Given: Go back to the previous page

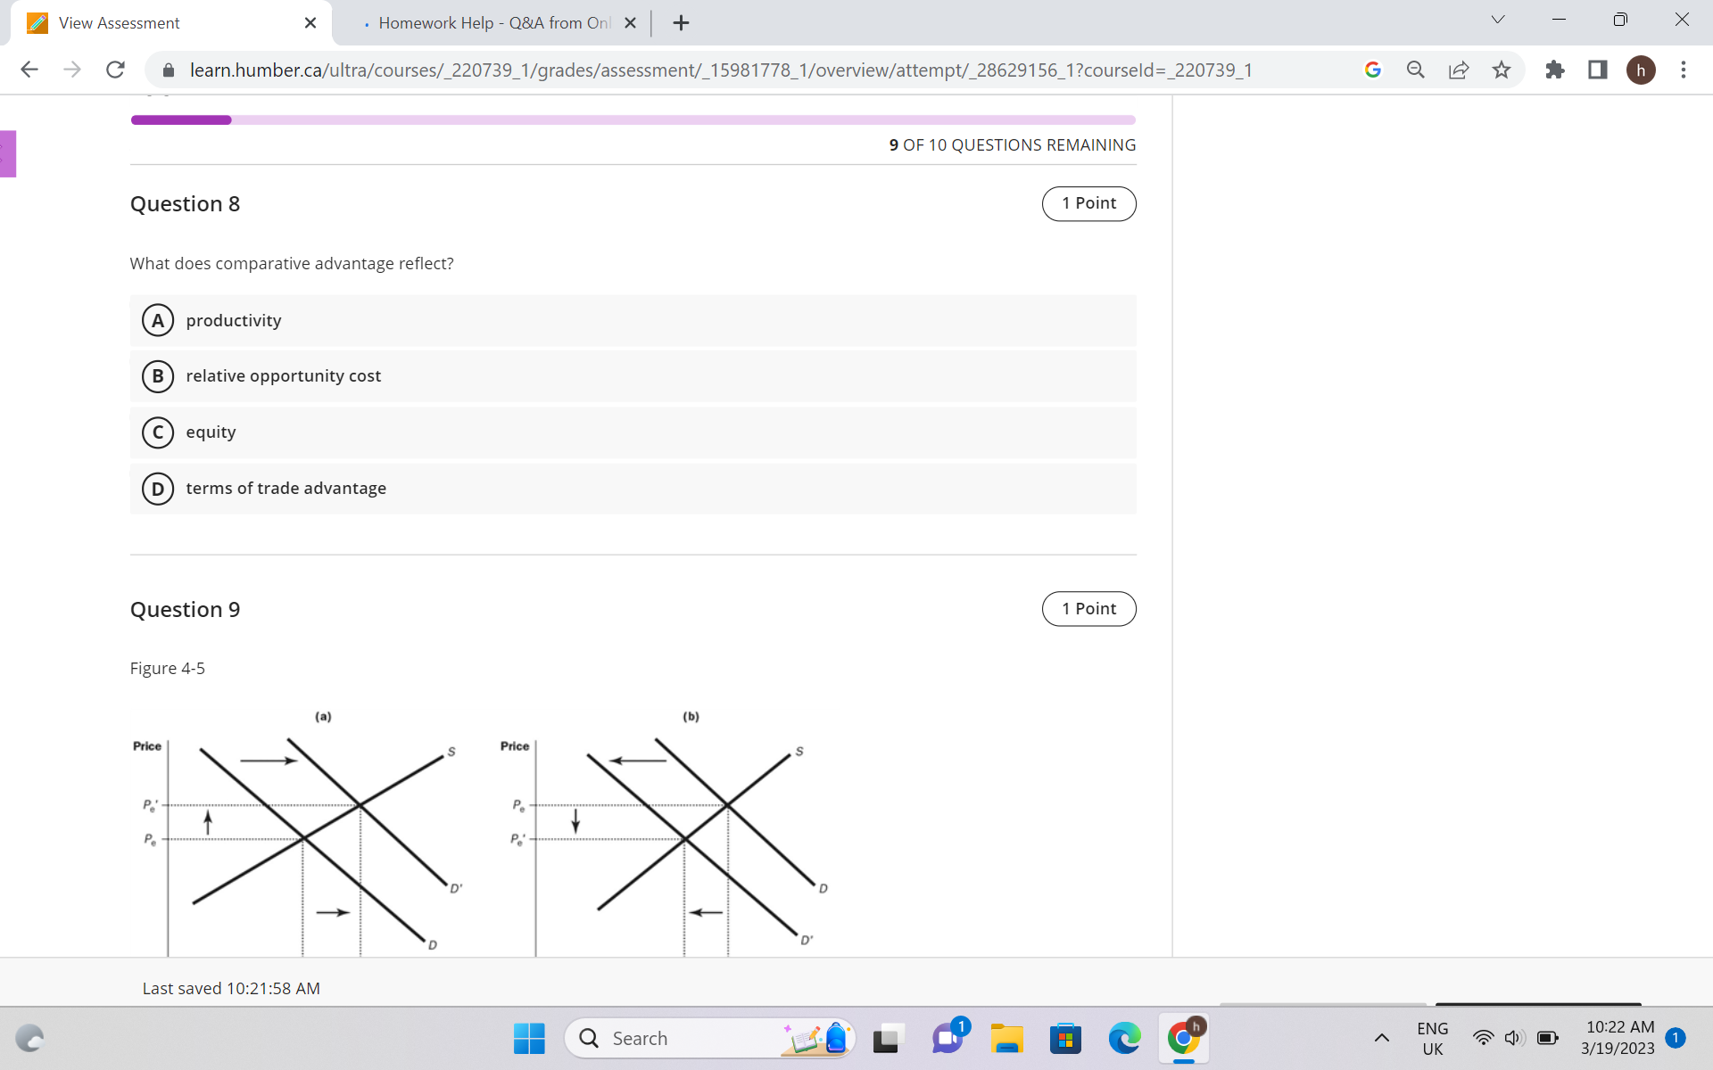Looking at the screenshot, I should click(29, 70).
